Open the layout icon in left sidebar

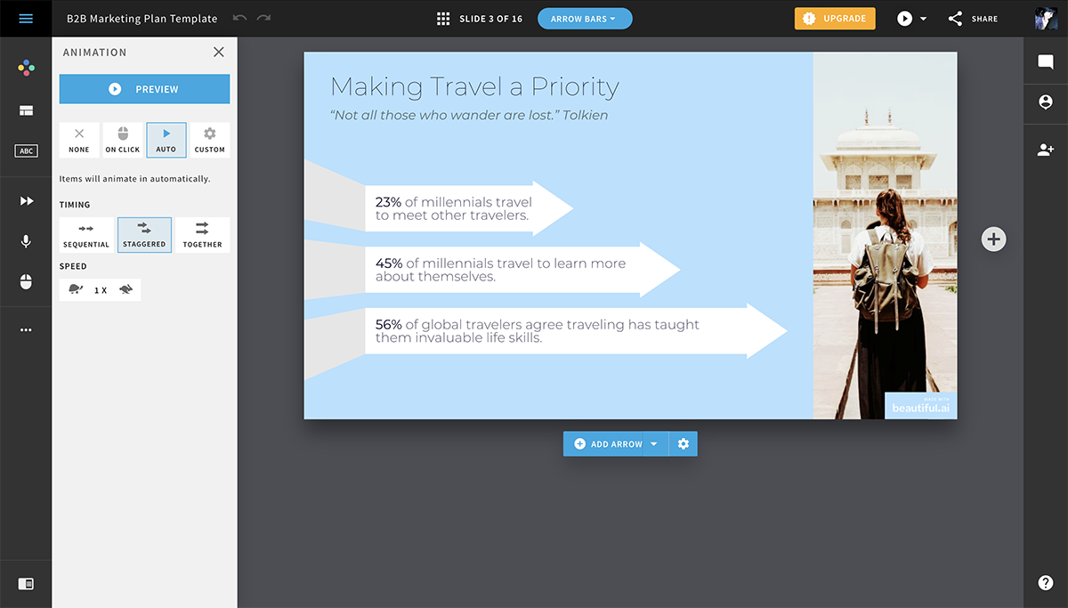[26, 110]
